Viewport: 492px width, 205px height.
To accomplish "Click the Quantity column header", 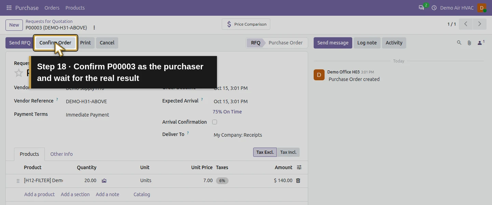I will click(87, 167).
